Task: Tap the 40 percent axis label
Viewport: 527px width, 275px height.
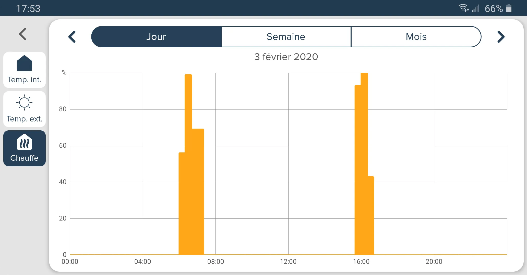Action: point(63,182)
